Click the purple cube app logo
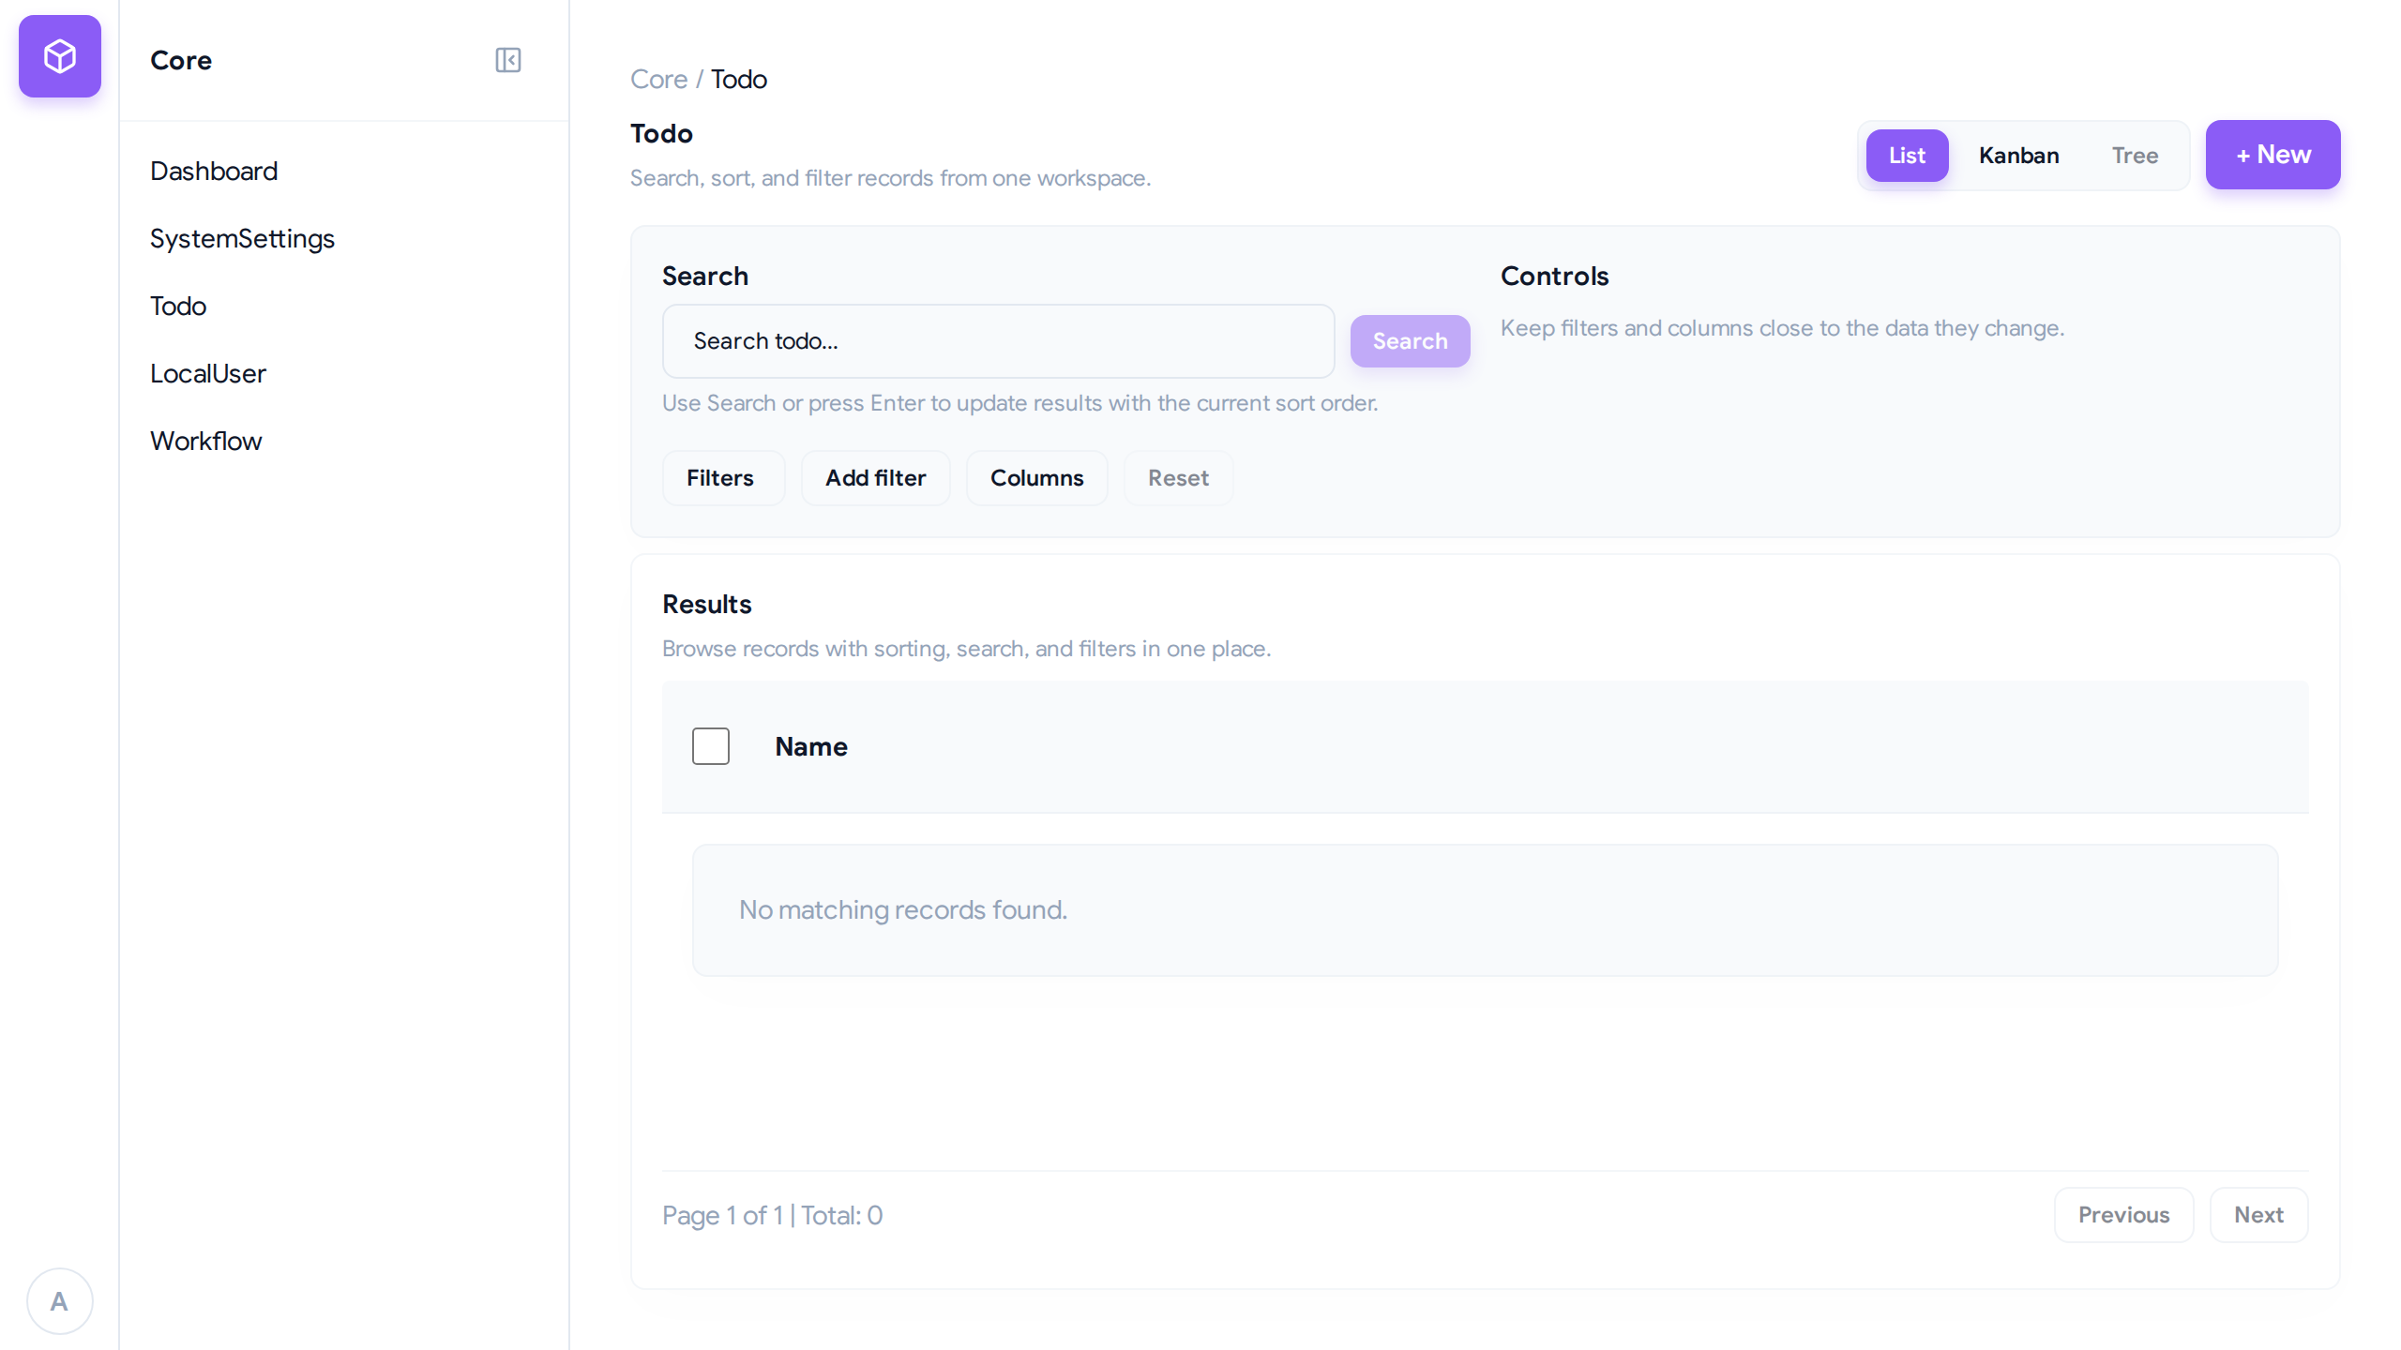The width and height of the screenshot is (2401, 1350). pos(60,56)
